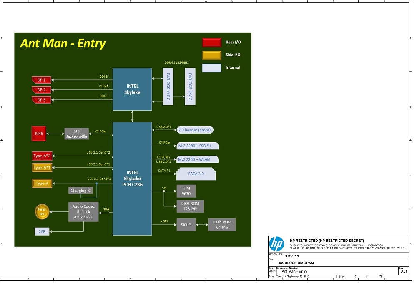Click the first DDR4 SODIMM block
This screenshot has height=305, width=417.
[168, 87]
